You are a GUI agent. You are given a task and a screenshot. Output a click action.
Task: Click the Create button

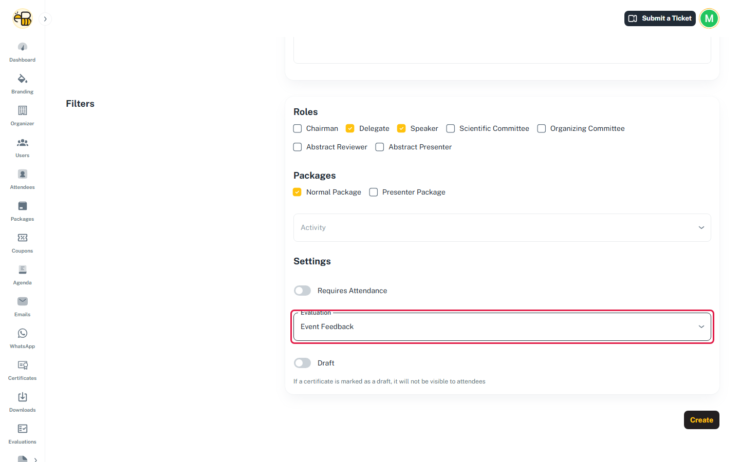point(701,420)
